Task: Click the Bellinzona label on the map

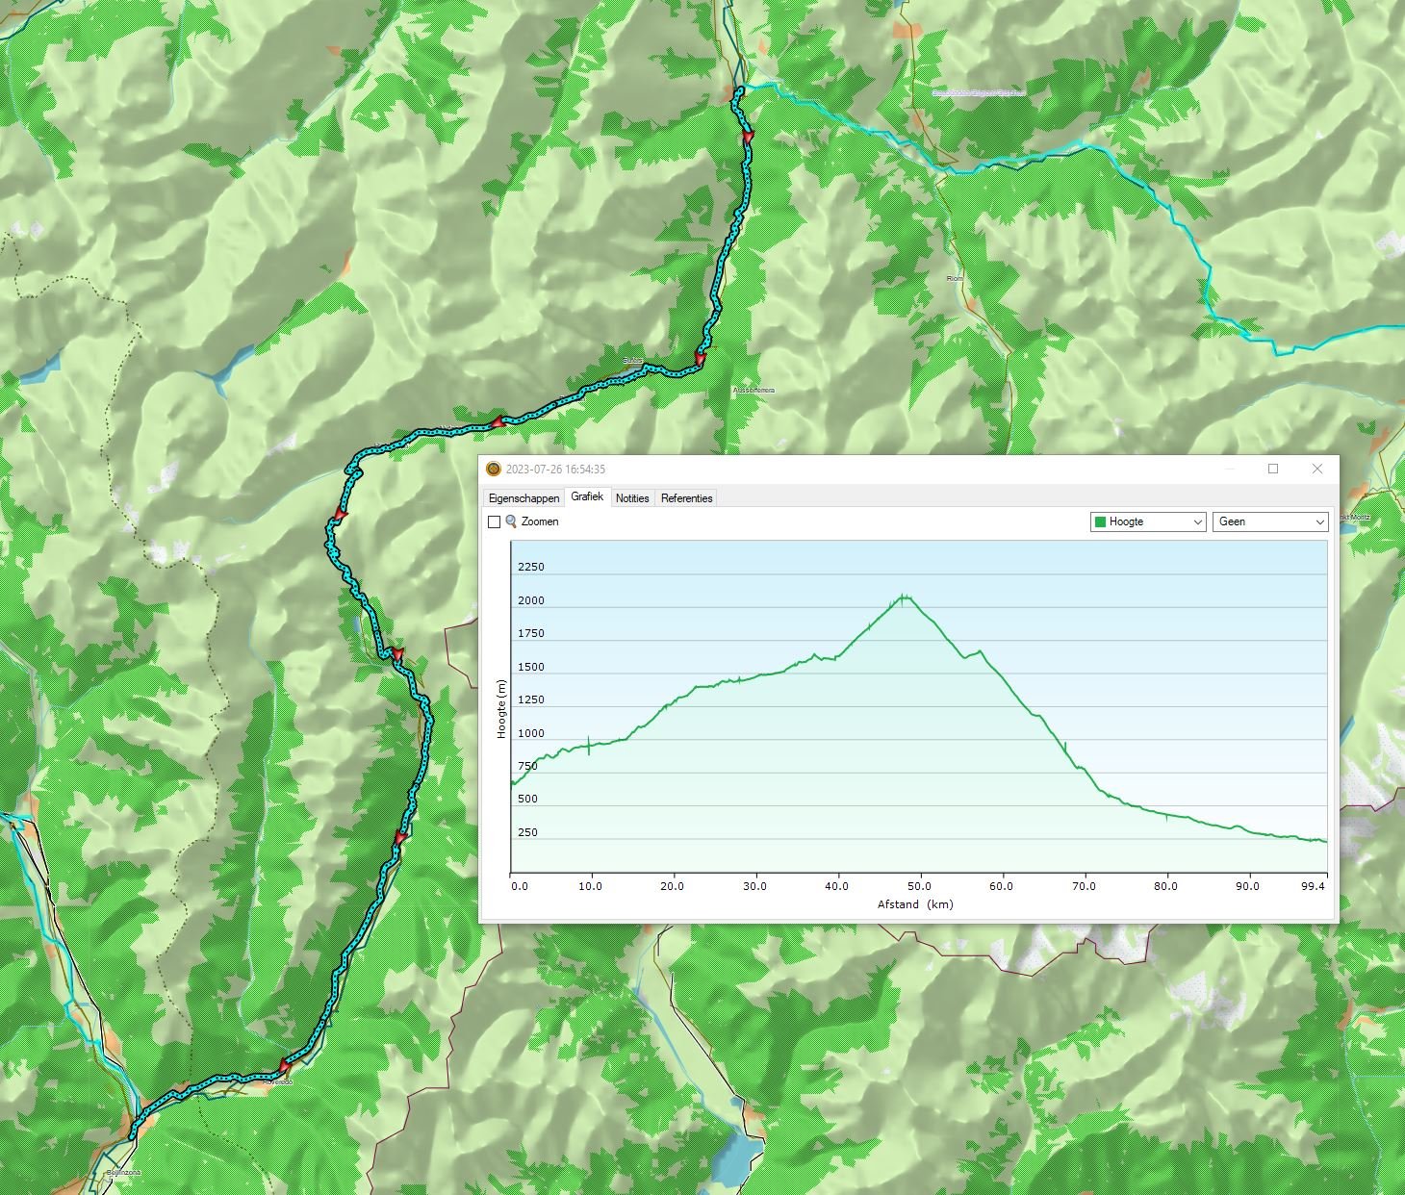Action: click(124, 1173)
